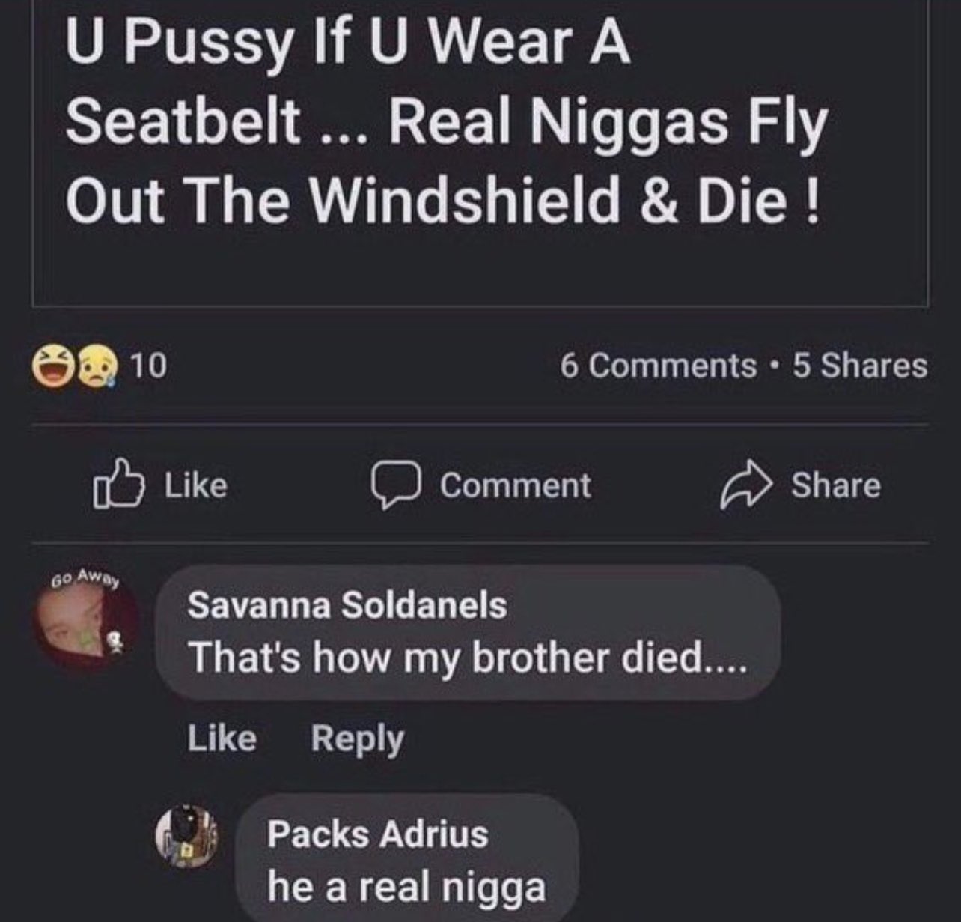
Task: Open the 6 Comments link
Action: click(659, 366)
